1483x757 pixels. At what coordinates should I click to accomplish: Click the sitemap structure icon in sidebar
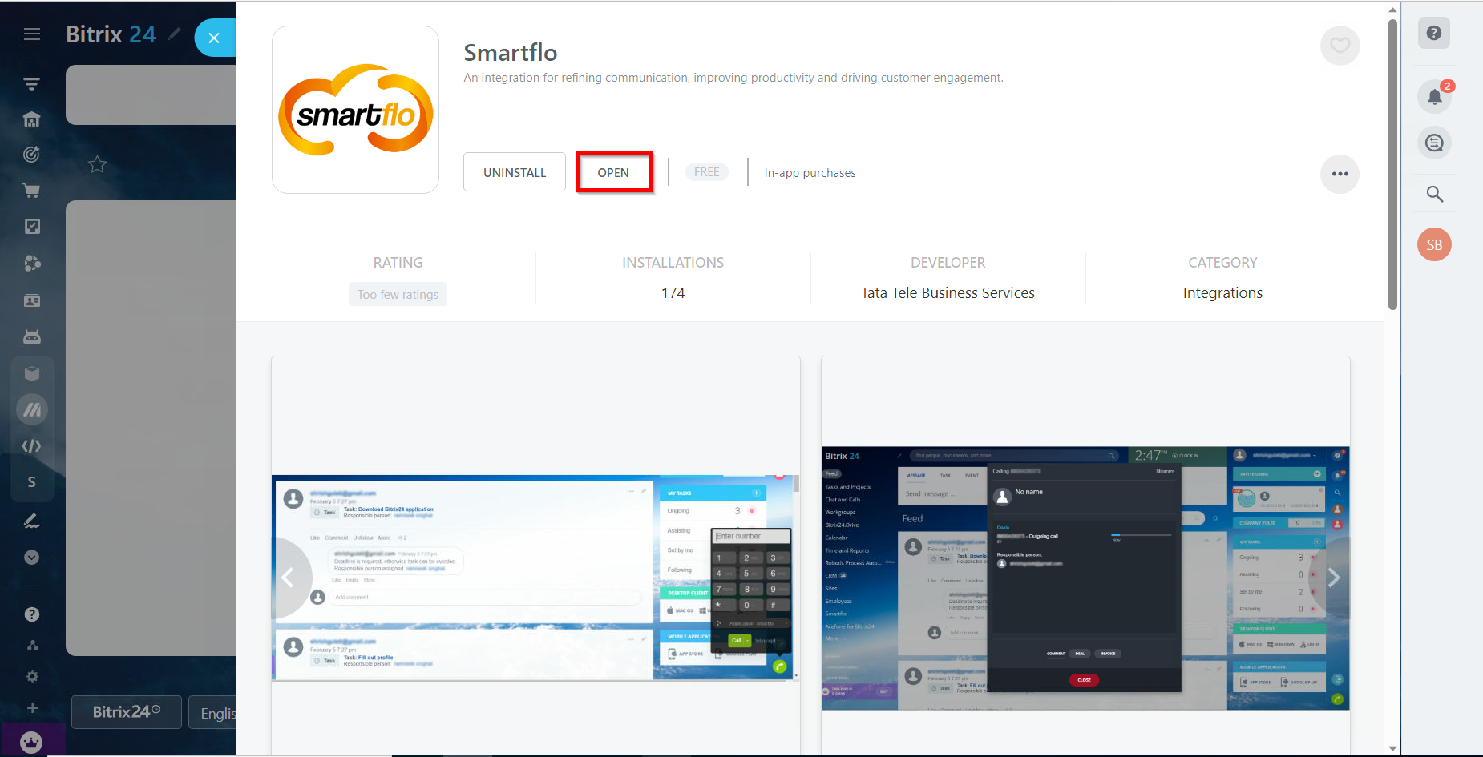point(32,645)
